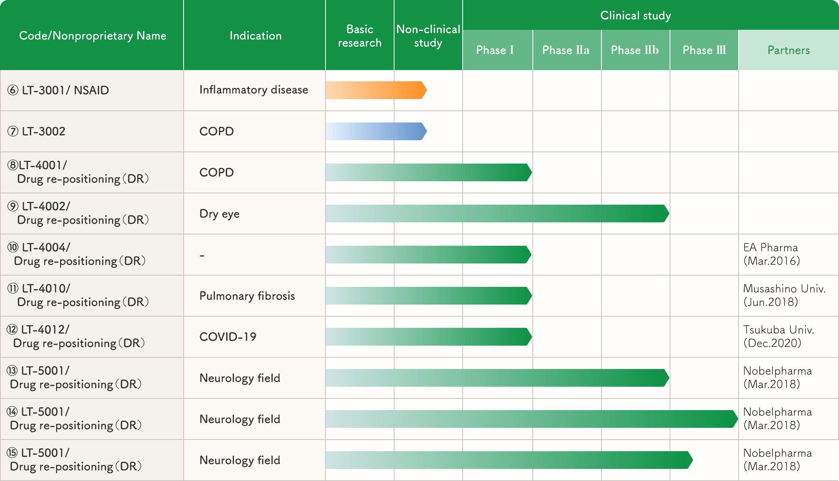The image size is (839, 481).
Task: Click row 14 LT-5001 progress bar
Action: coord(532,419)
